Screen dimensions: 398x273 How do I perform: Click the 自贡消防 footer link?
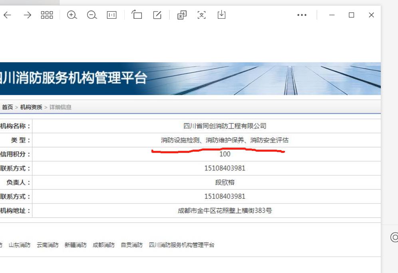[131, 245]
